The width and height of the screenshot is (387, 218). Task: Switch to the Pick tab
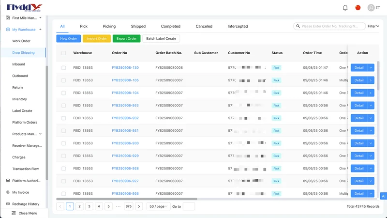pos(84,26)
